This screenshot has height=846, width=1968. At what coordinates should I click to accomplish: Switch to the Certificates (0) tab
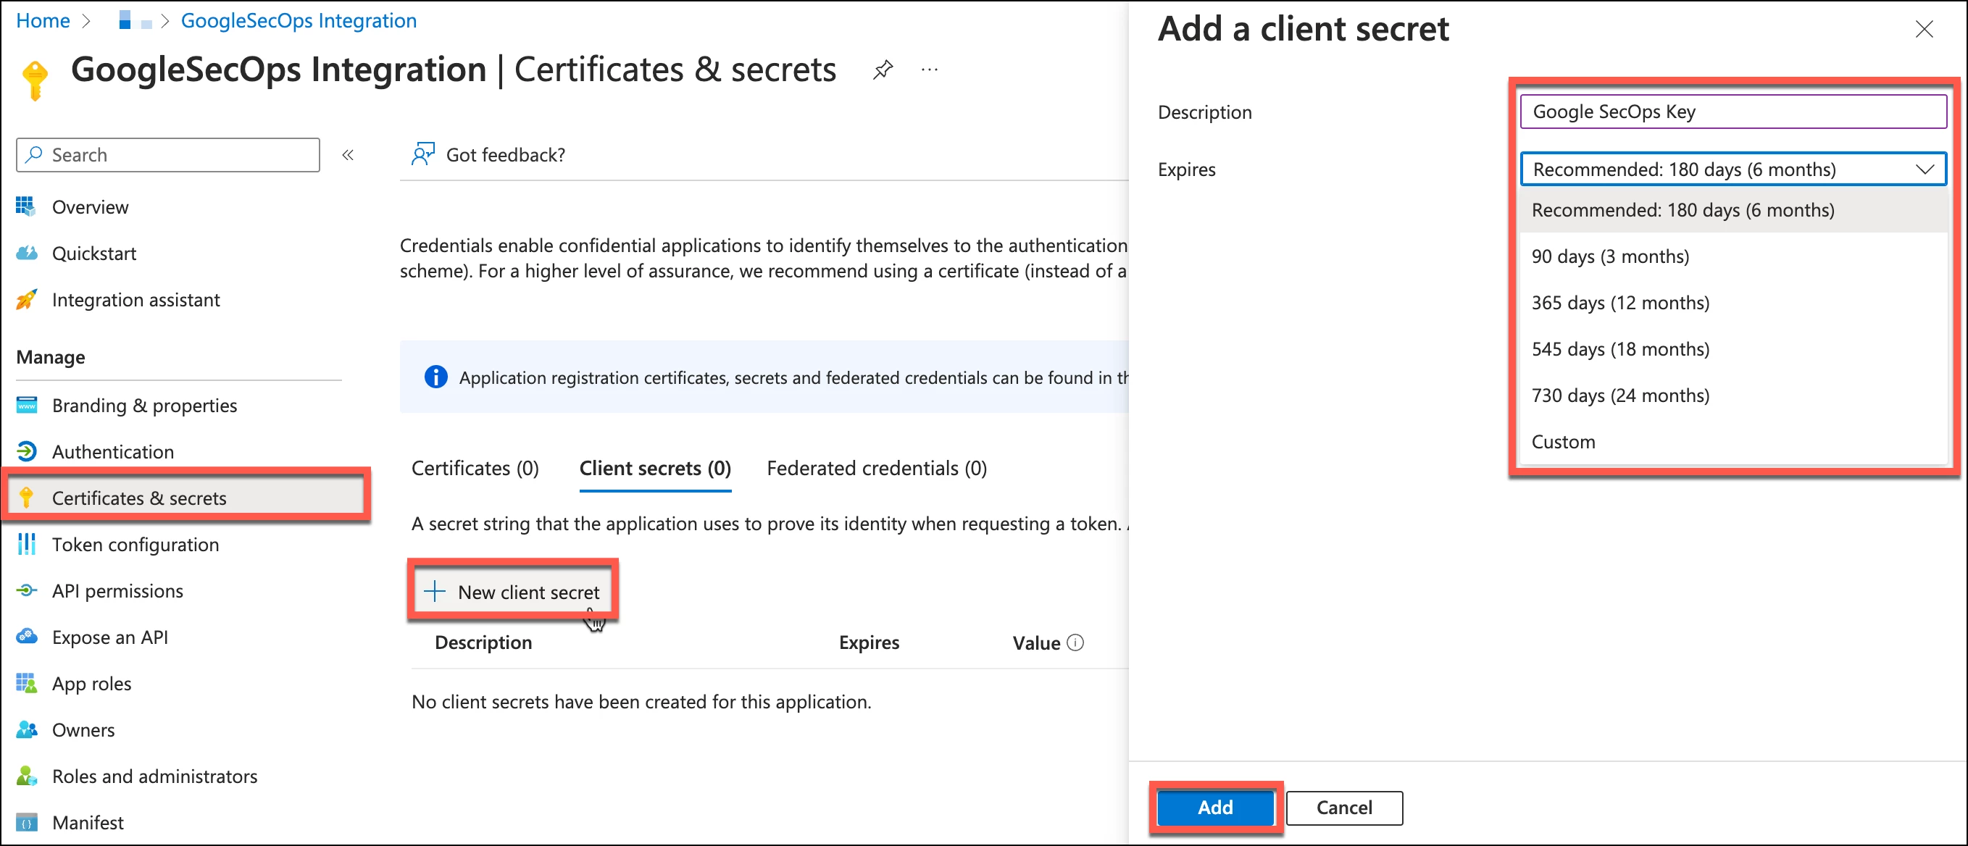pos(475,468)
